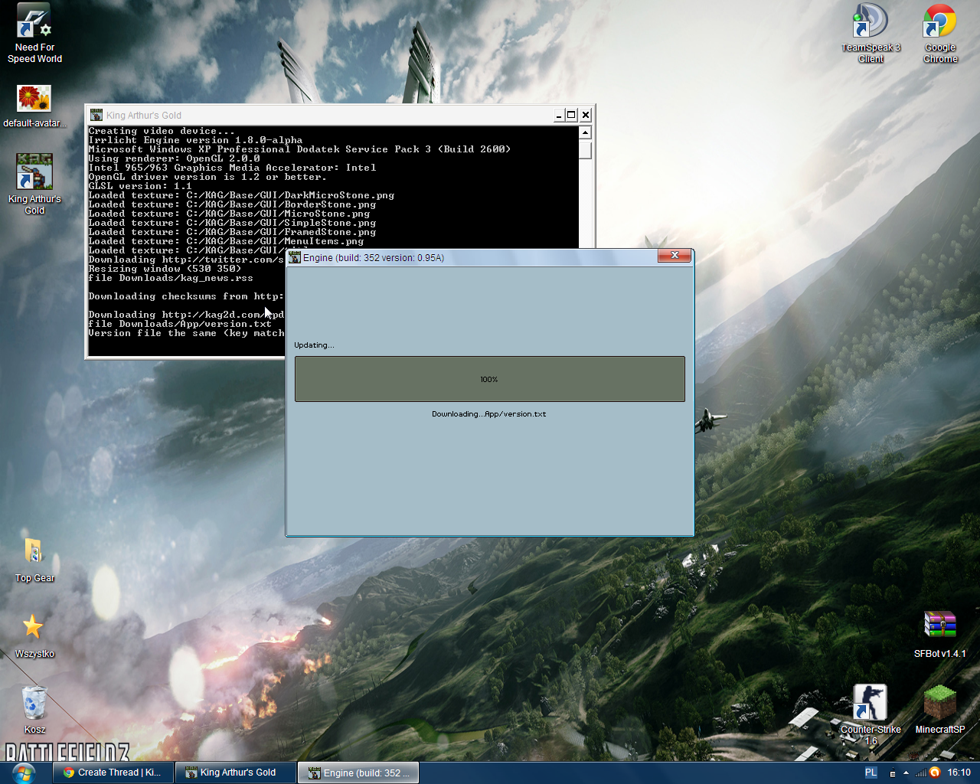
Task: Click the GLSL version: 1.1 console line
Action: [140, 186]
